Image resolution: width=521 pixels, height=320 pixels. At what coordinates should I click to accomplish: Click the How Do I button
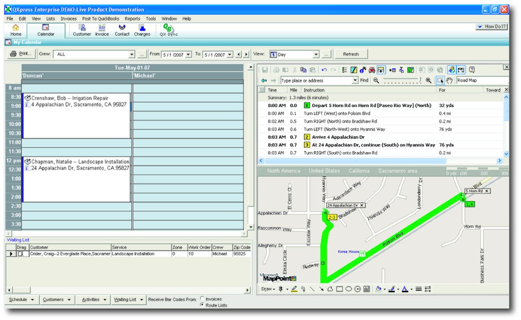pyautogui.click(x=491, y=27)
